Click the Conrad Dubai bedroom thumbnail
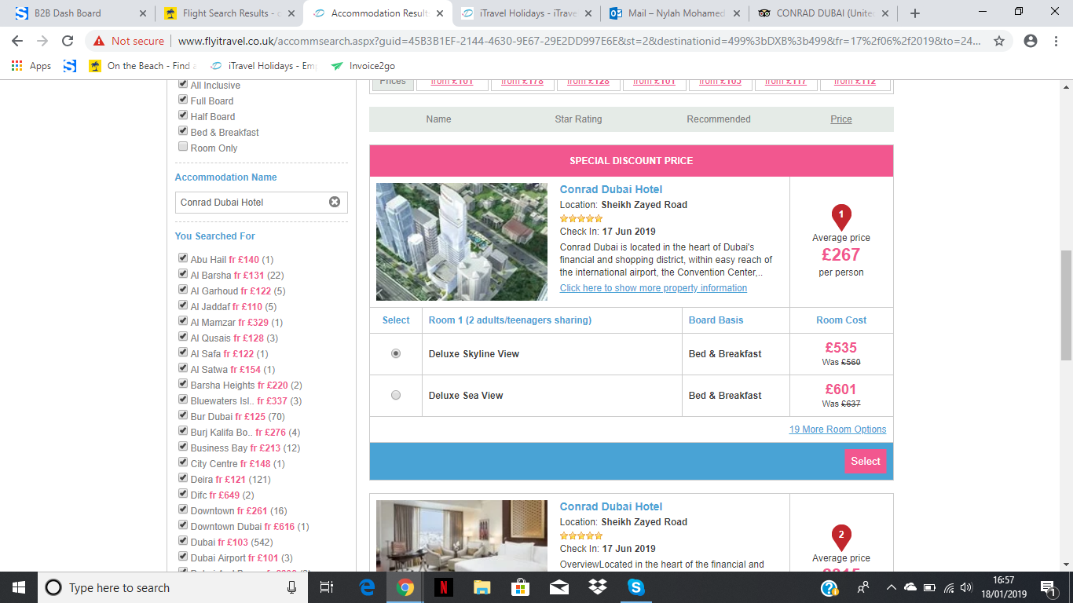1073x603 pixels. point(462,535)
